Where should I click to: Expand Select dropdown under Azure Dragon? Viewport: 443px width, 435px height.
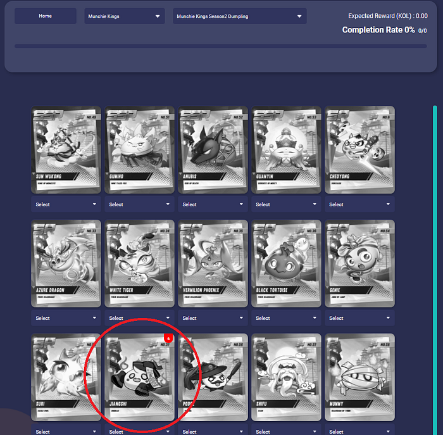(x=66, y=318)
